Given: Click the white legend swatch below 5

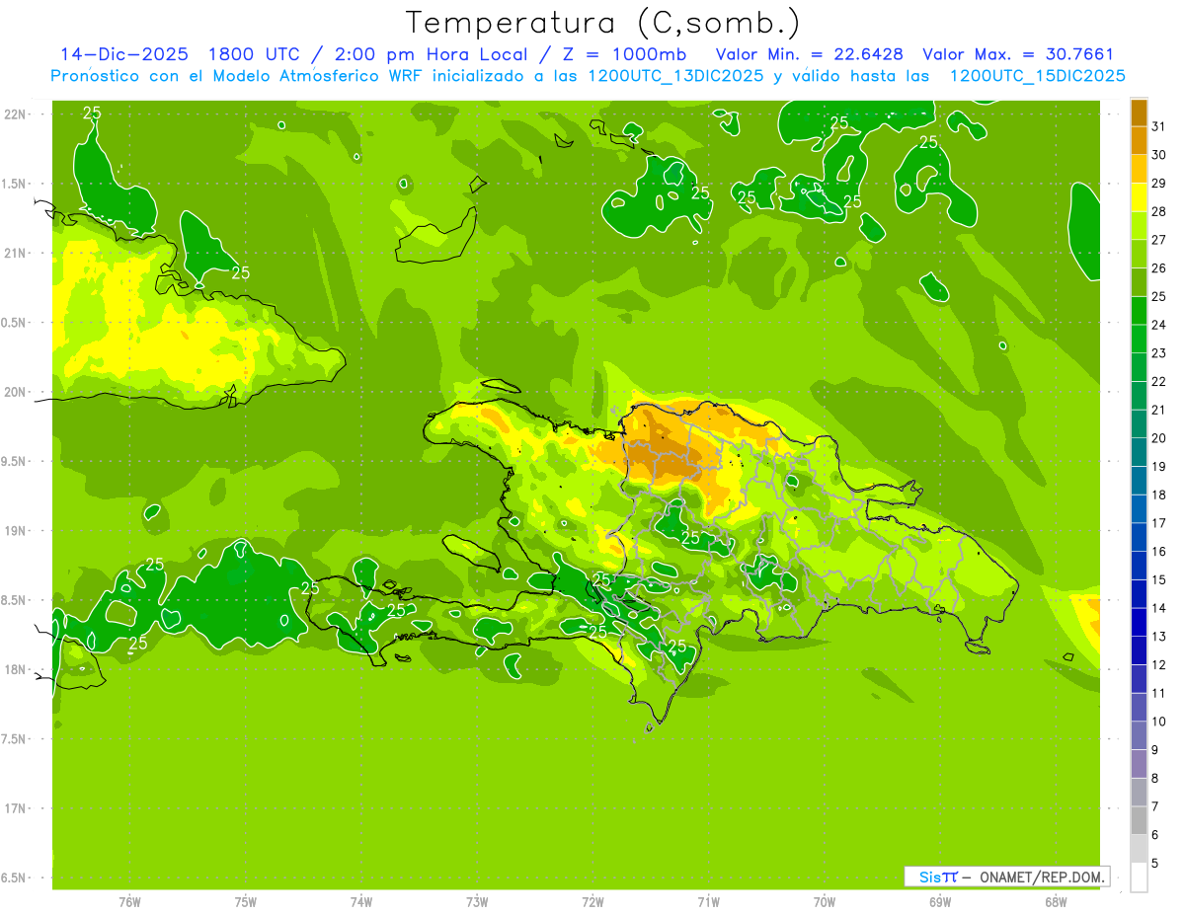Looking at the screenshot, I should [1139, 877].
